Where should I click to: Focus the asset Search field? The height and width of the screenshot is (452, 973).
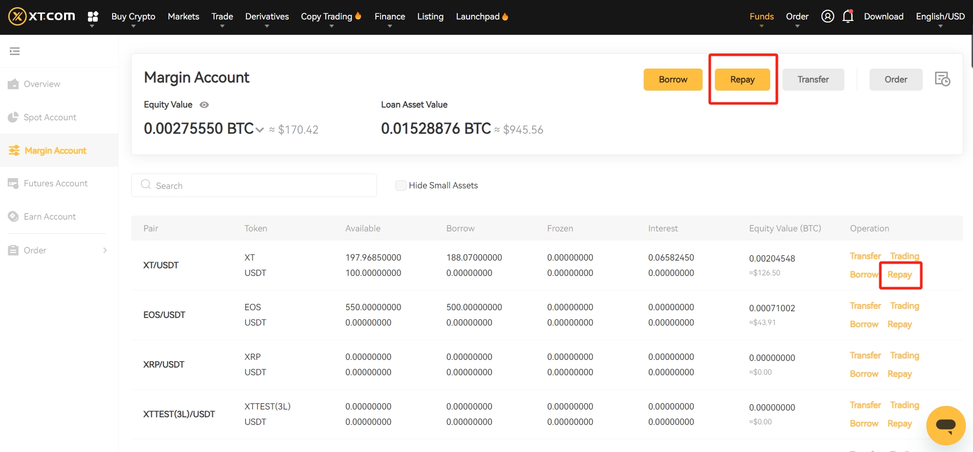(x=254, y=185)
